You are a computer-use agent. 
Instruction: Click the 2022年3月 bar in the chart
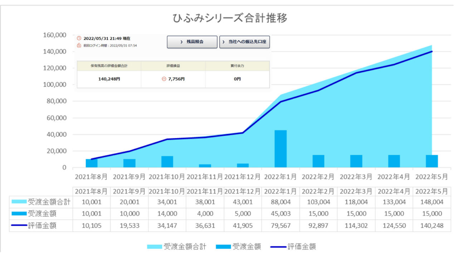pos(356,161)
